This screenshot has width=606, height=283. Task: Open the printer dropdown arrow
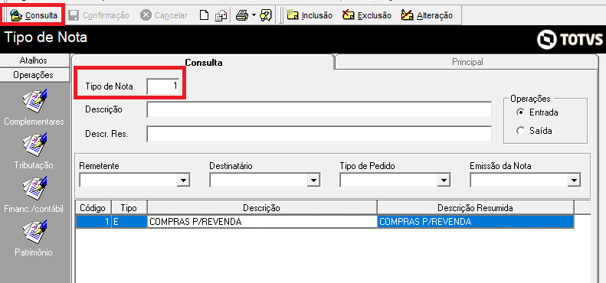coord(254,15)
